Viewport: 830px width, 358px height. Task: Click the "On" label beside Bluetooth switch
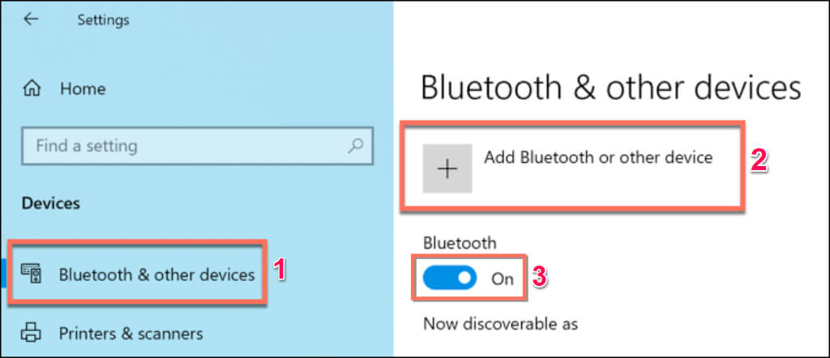click(x=503, y=279)
